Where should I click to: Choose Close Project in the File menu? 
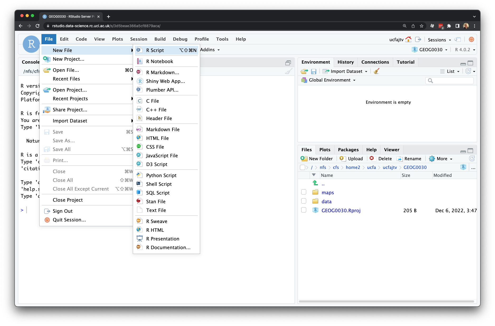pos(87,200)
